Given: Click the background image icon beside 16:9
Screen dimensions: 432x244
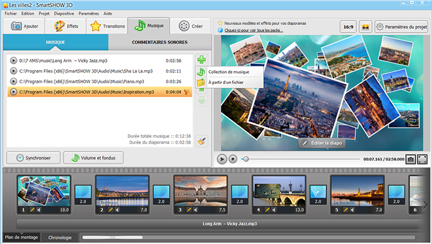Looking at the screenshot, I should click(x=366, y=27).
